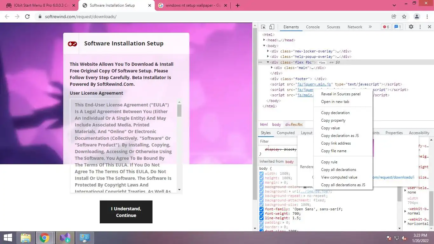Show more DevTools tabs chevron
434x244 pixels.
coord(370,27)
